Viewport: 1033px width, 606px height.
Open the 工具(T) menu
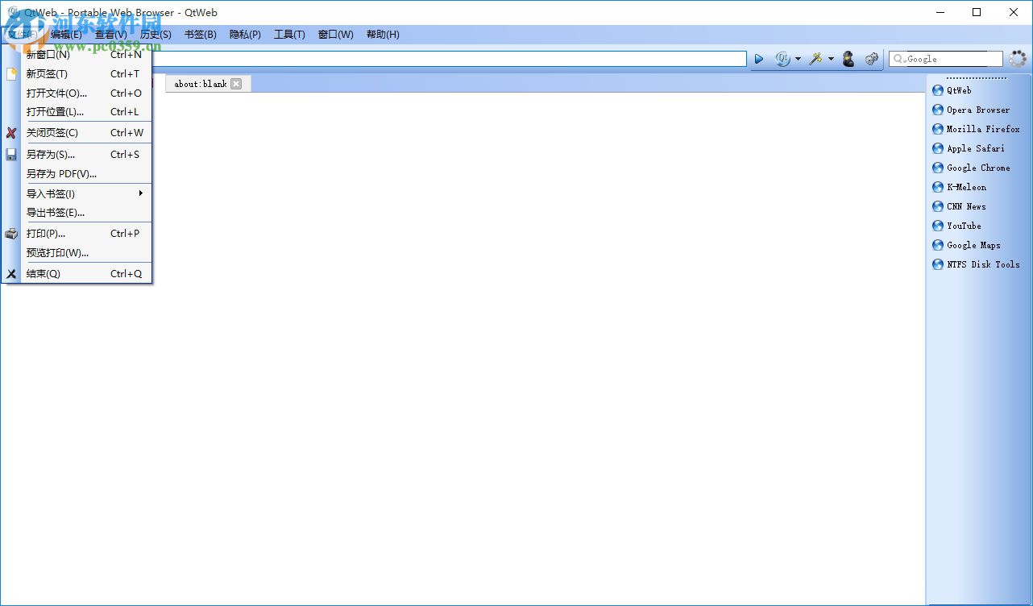coord(289,35)
